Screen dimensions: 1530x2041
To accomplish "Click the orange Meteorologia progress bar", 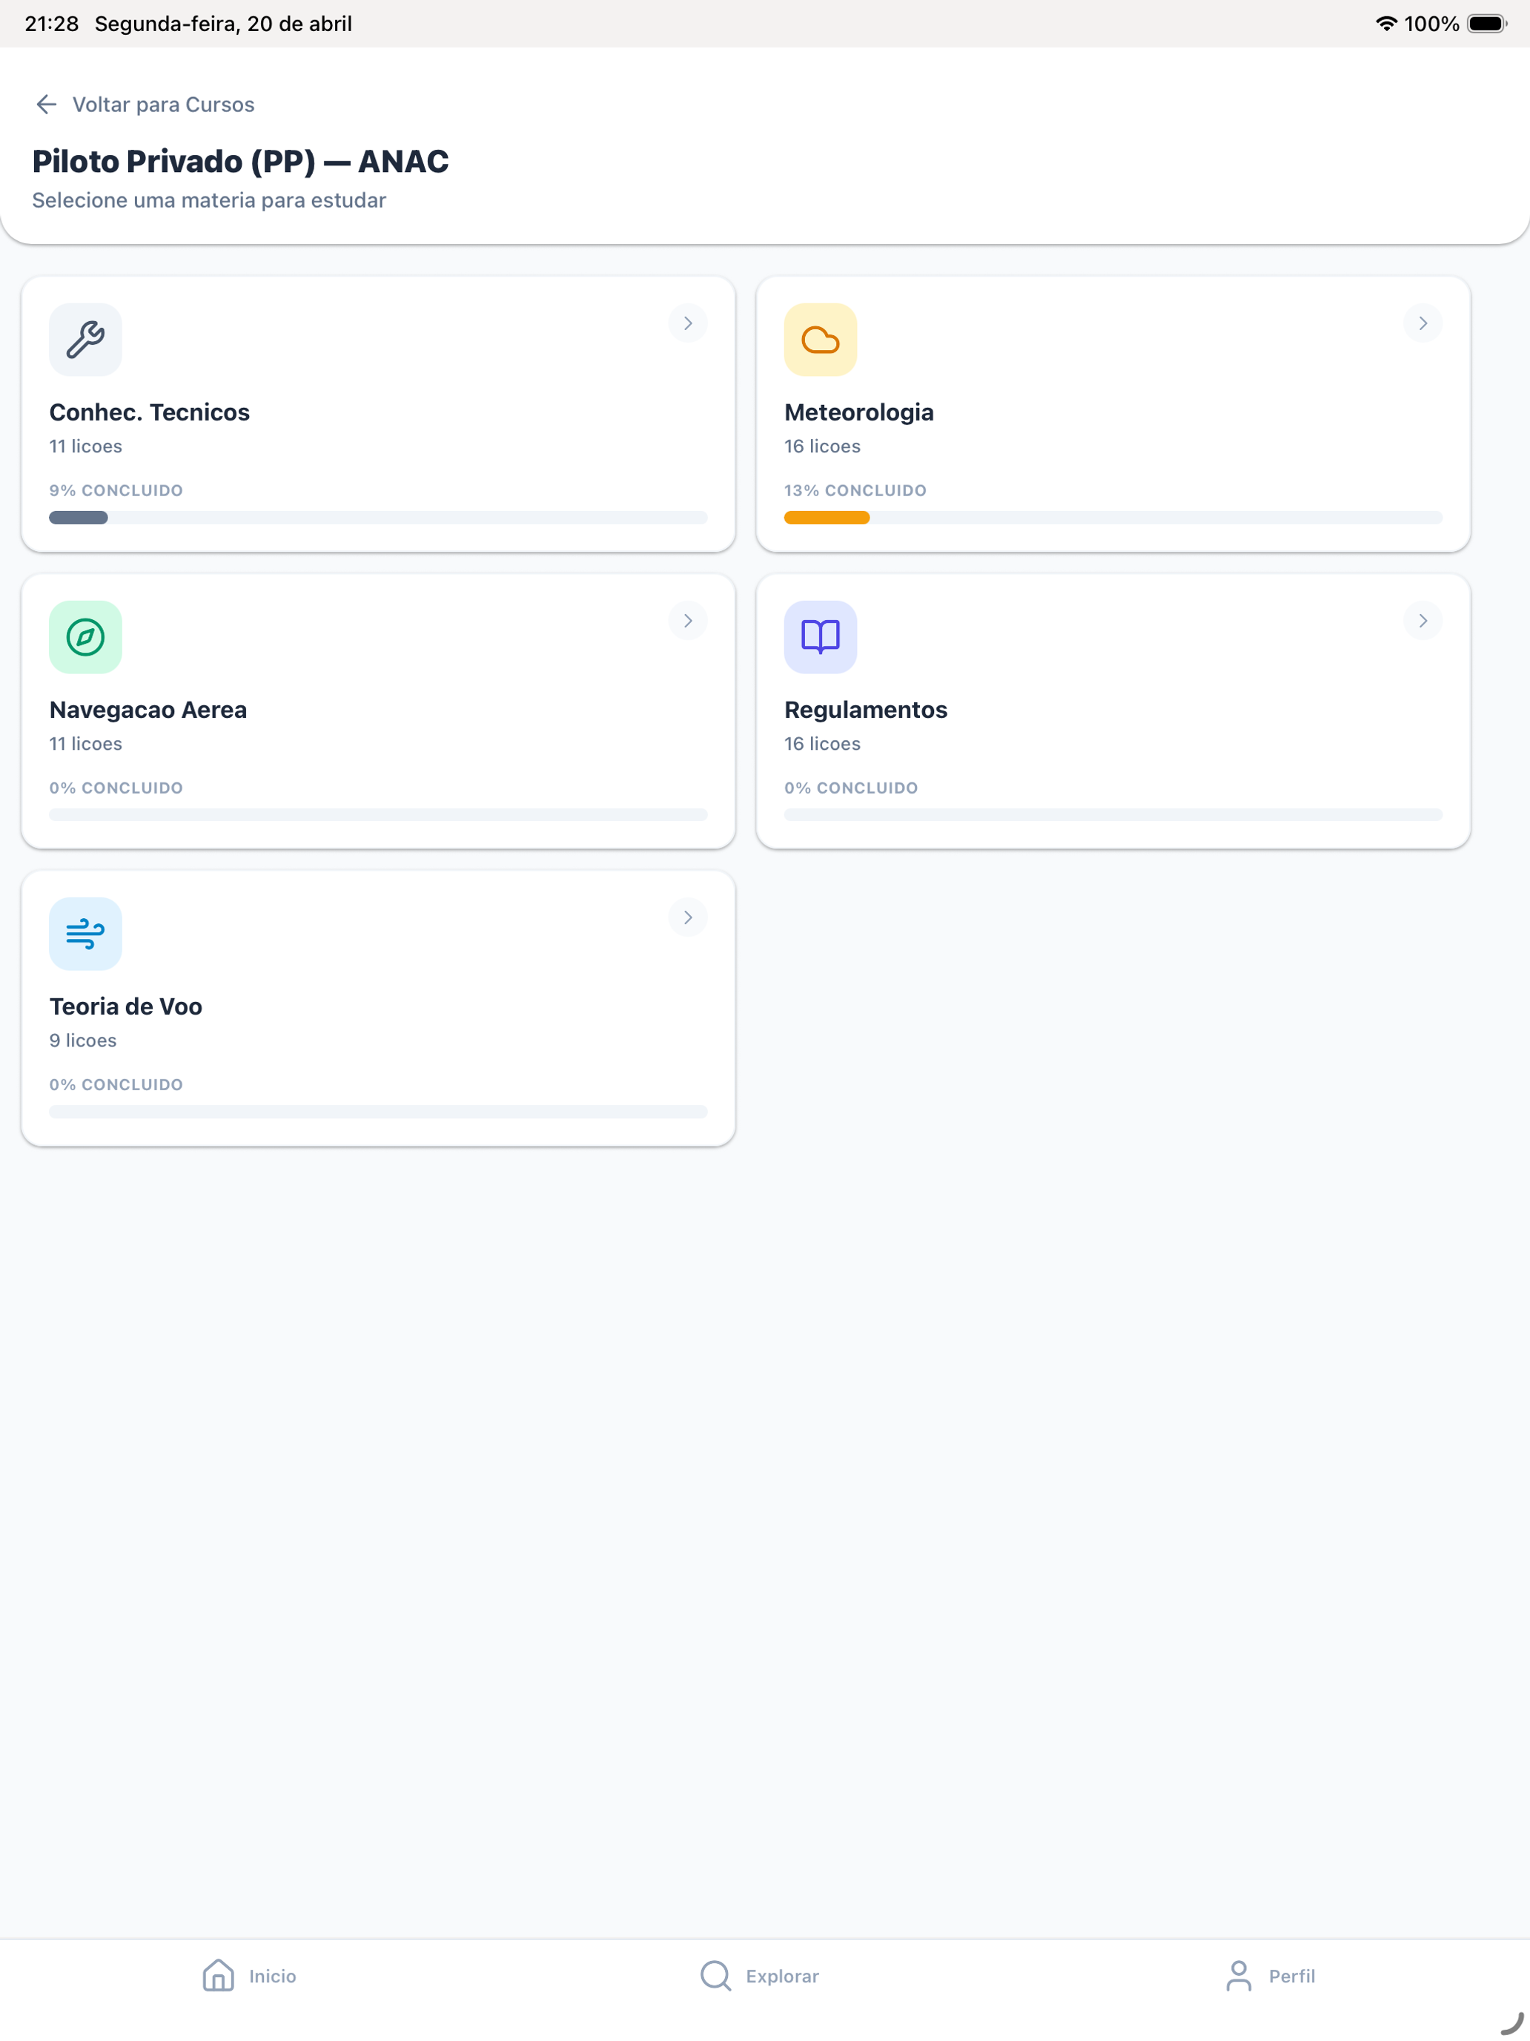I will click(x=1113, y=518).
